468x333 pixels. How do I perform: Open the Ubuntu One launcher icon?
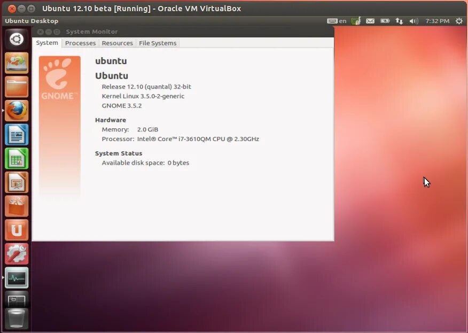[x=17, y=230]
